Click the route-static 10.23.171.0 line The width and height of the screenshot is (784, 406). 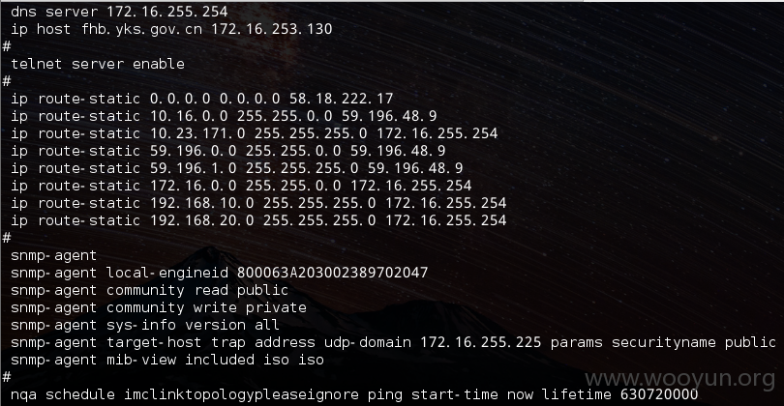254,133
